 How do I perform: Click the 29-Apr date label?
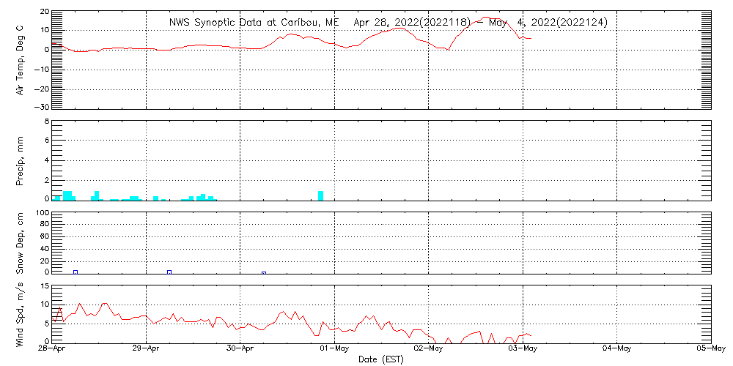147,348
